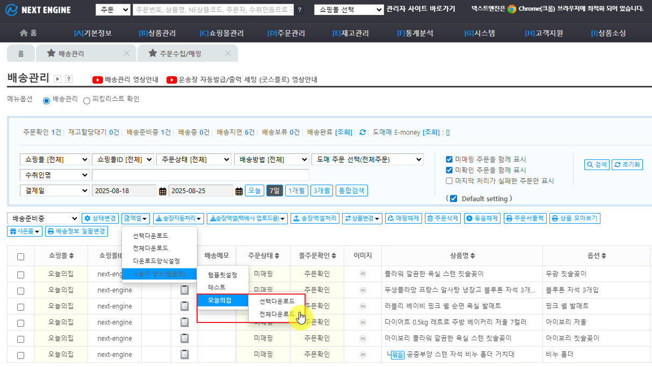Image resolution: width=652 pixels, height=367 pixels.
Task: Open the start date calendar icon
Action: (x=162, y=191)
